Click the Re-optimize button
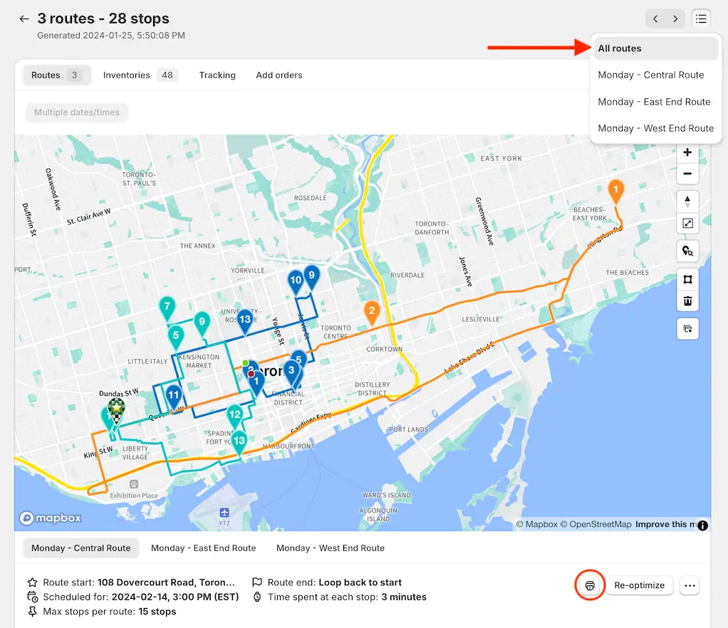Screen dimensions: 728x628 point(640,585)
